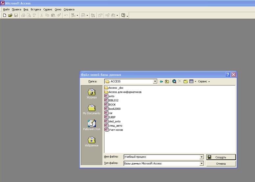Click the dialog's question mark help button
The width and height of the screenshot is (255, 182).
(228, 75)
